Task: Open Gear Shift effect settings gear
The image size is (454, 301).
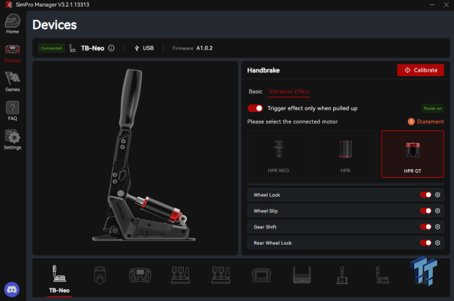Action: 437,226
